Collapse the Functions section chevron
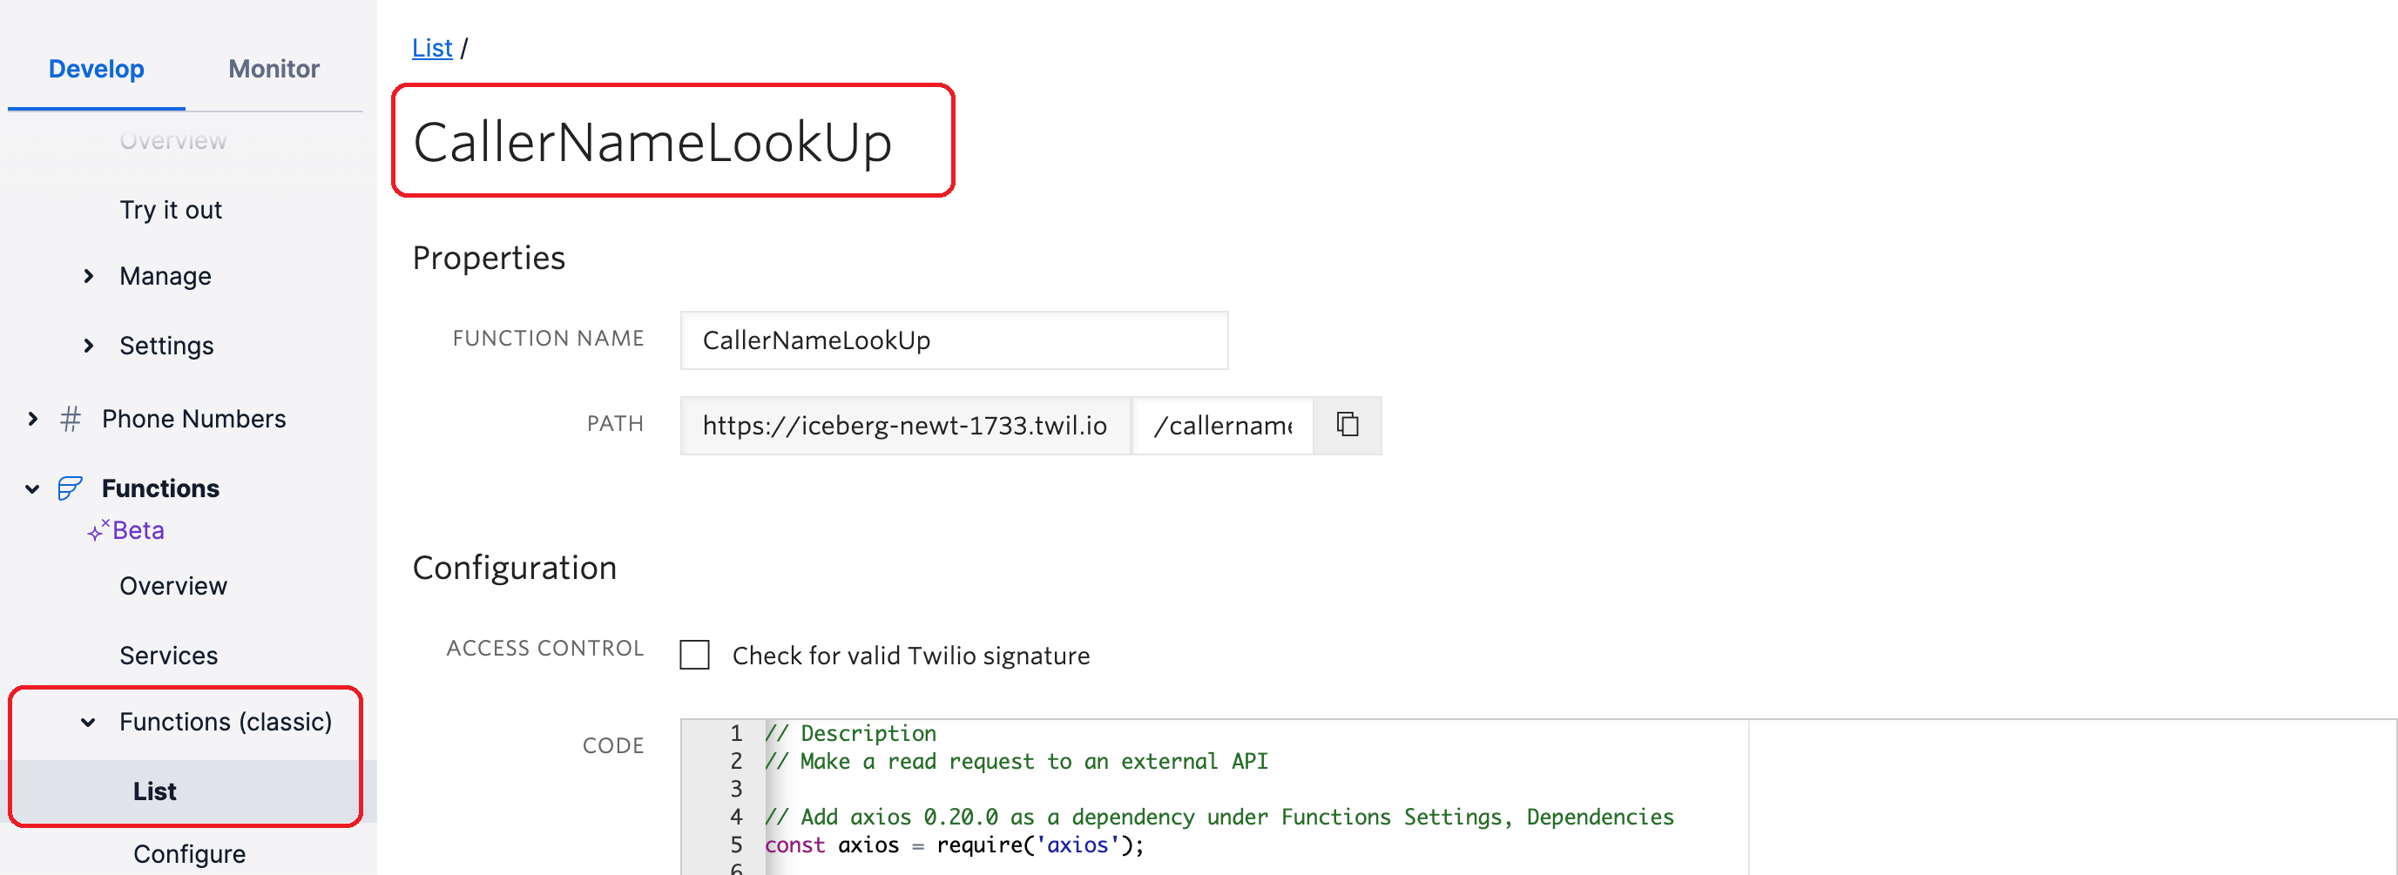2398x875 pixels. [32, 488]
